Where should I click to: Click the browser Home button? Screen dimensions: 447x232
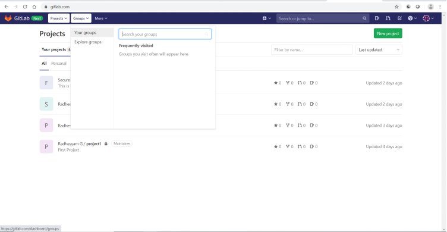pos(34,7)
